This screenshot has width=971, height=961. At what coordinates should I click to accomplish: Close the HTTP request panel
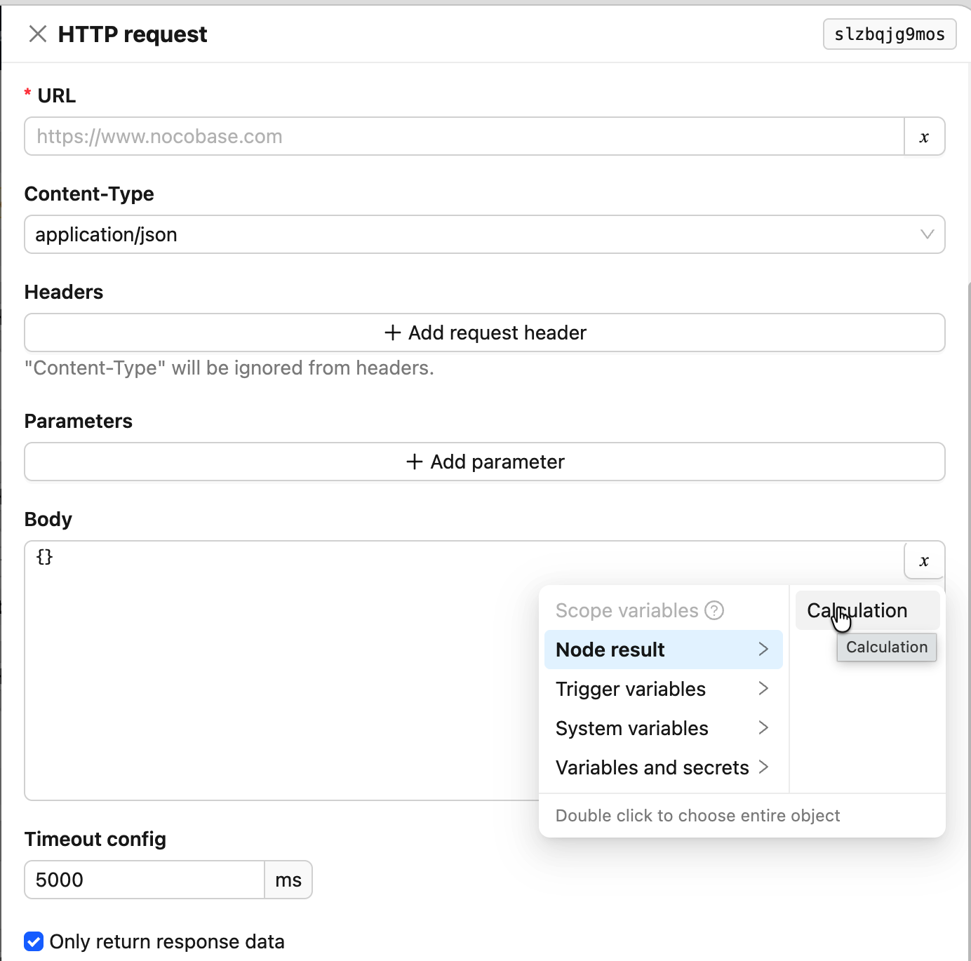pyautogui.click(x=37, y=34)
